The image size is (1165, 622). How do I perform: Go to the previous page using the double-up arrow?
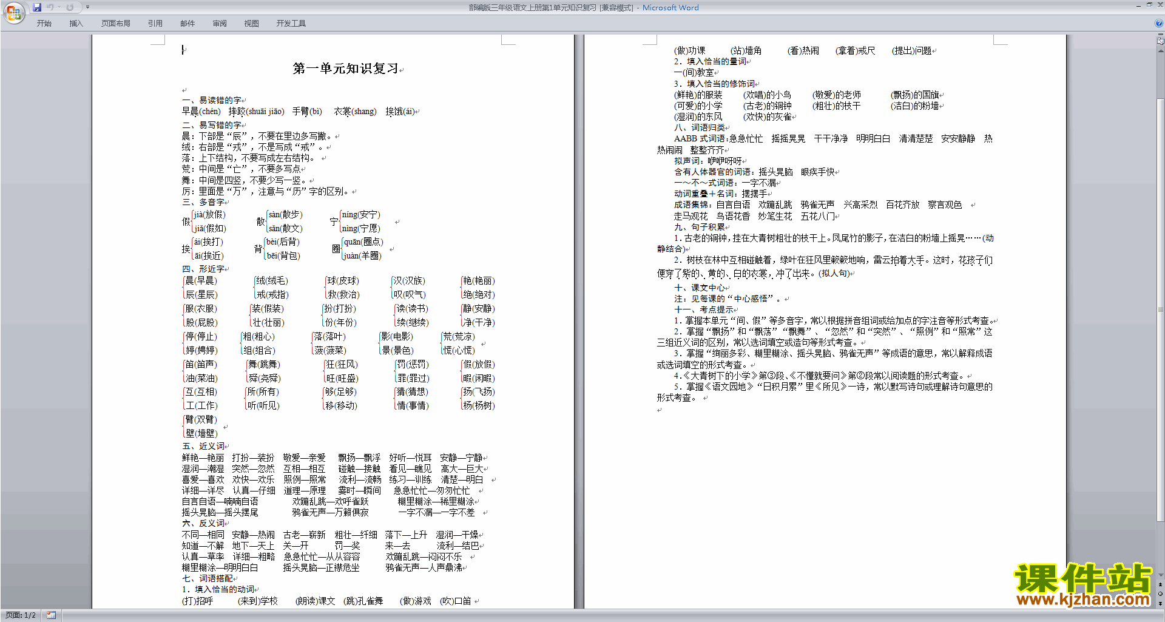(x=1161, y=584)
